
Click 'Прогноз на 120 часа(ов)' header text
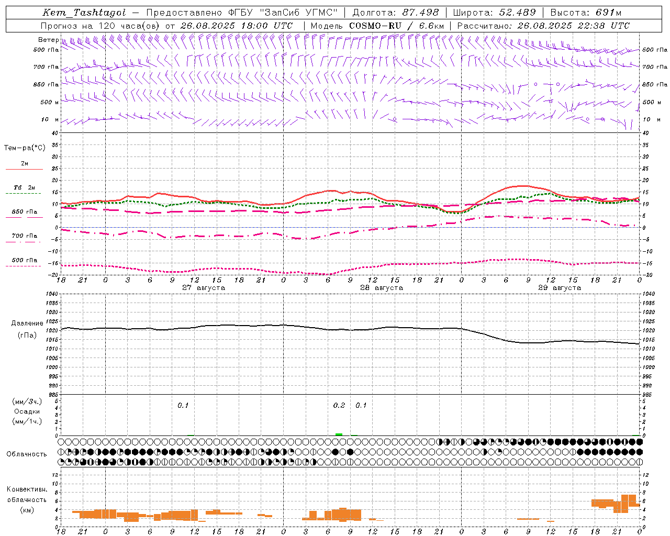pos(101,26)
